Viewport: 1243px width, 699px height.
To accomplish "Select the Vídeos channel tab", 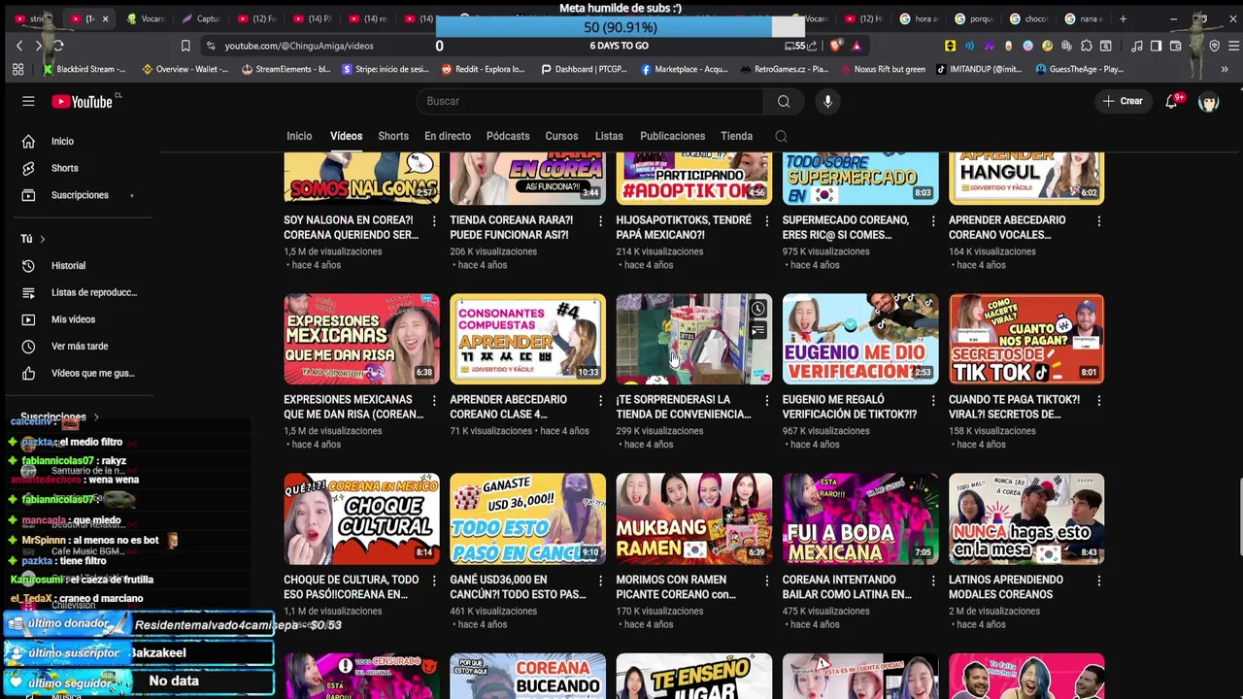I will [346, 136].
